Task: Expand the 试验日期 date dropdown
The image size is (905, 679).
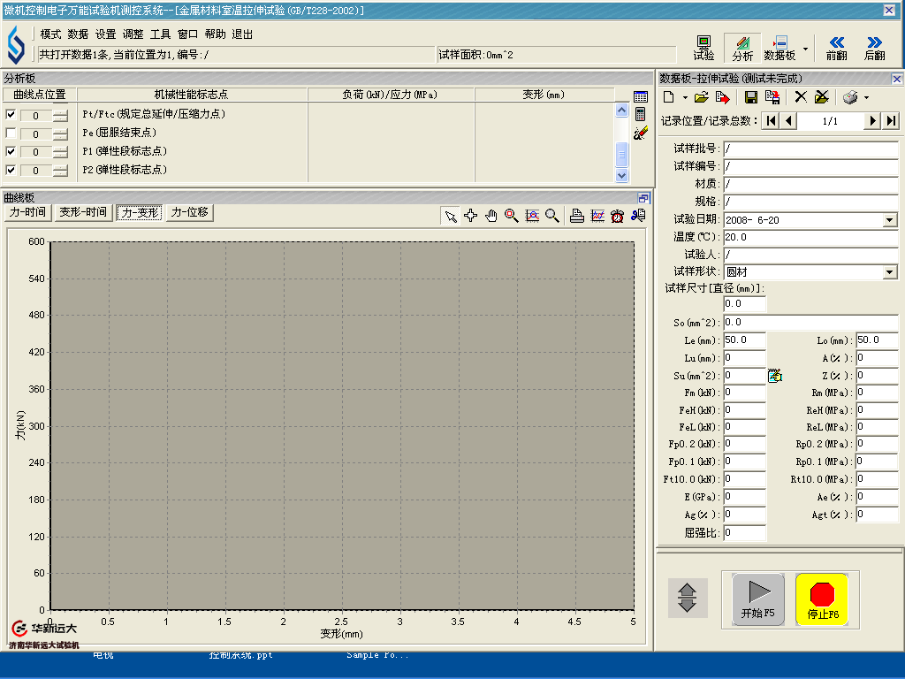Action: 889,220
